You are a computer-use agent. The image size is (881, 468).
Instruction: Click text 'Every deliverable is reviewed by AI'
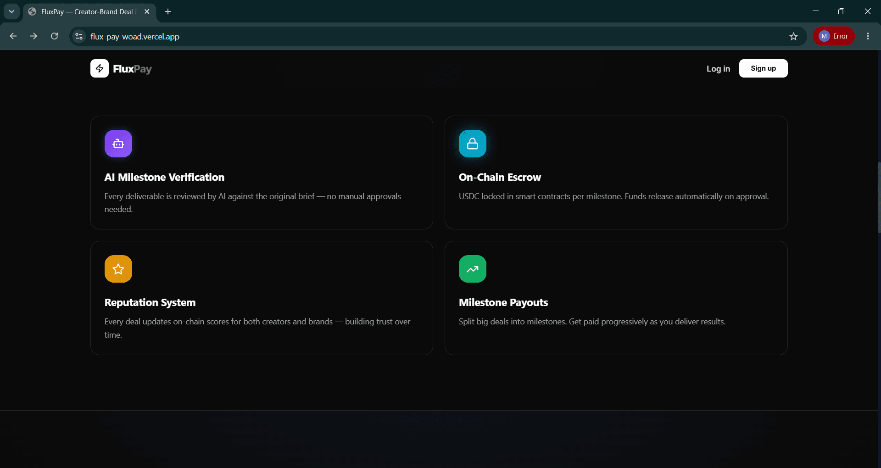click(165, 196)
